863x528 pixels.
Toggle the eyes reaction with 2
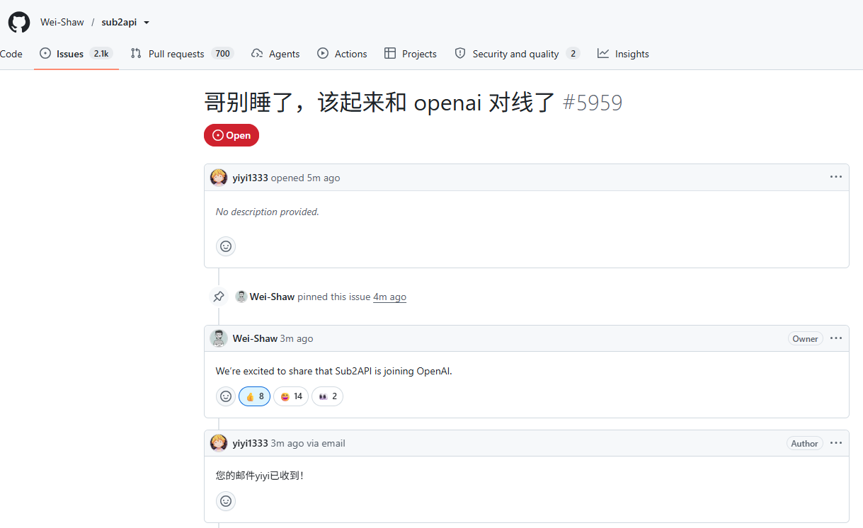click(x=327, y=396)
